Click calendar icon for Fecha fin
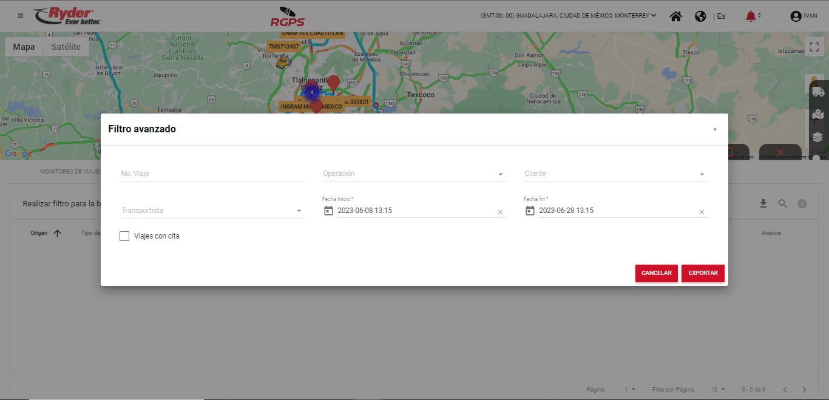The image size is (829, 400). coord(530,211)
